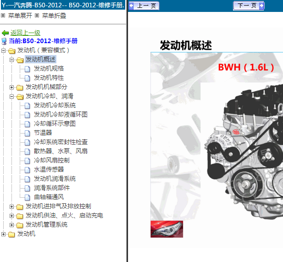Screen dimensions: 283x262
Task: Expand the 发动机机械部分 tree node
Action: pyautogui.click(x=11, y=87)
